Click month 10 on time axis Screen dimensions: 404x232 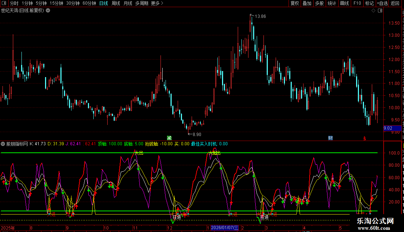(x=106, y=228)
